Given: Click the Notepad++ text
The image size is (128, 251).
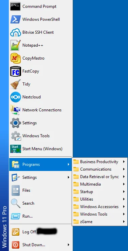Looking at the screenshot, I should coord(33,45).
